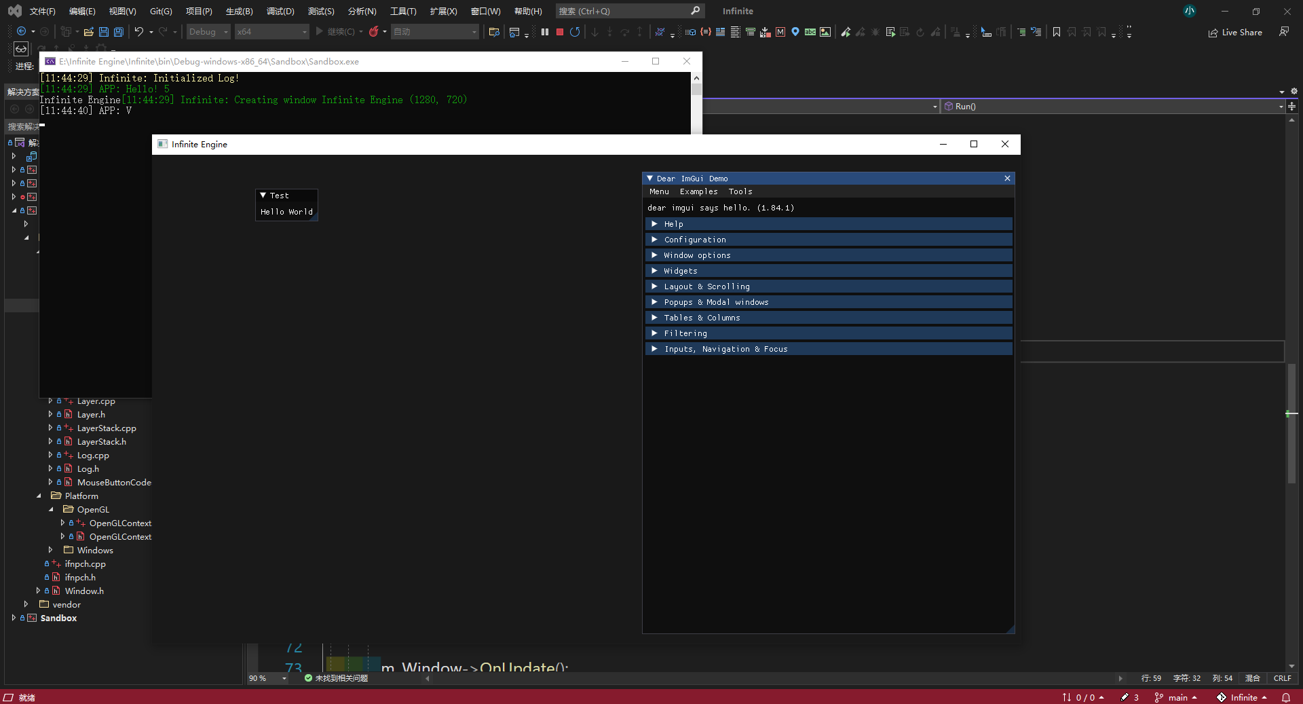Image resolution: width=1303 pixels, height=704 pixels.
Task: Toggle the bookmark icon in the toolbar
Action: coord(1057,32)
